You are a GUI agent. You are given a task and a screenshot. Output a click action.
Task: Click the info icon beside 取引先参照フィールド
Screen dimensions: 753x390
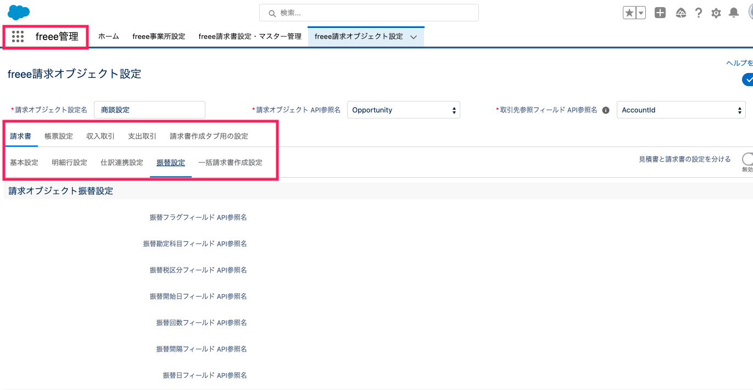[606, 110]
